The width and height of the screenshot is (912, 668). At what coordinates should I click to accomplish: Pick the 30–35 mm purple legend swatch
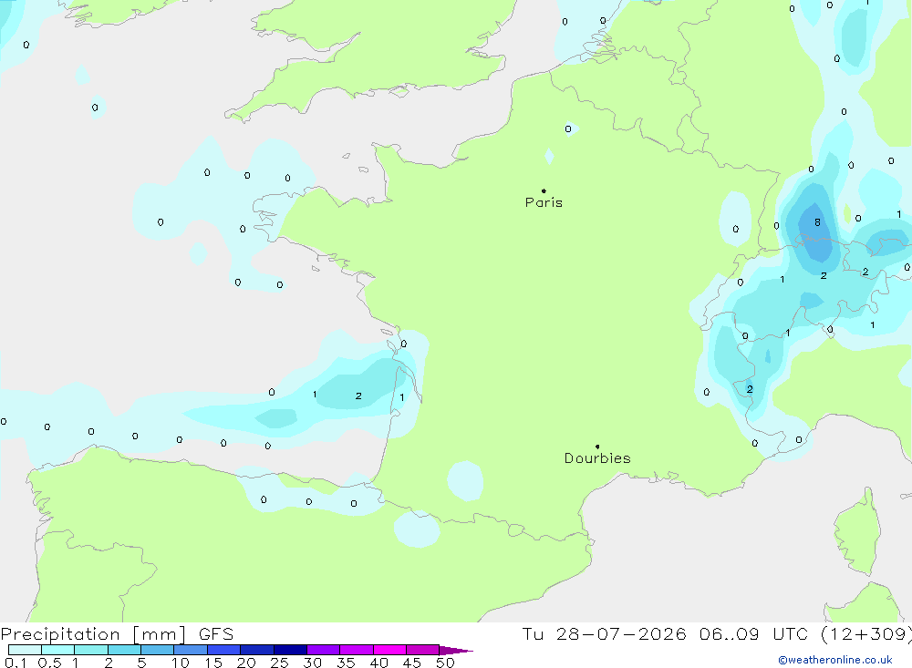click(323, 650)
